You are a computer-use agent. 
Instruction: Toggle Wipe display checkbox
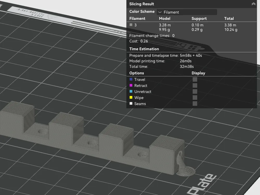coord(195,97)
